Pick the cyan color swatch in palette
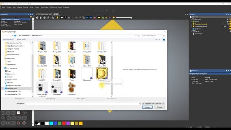The image size is (231, 130). coord(51,123)
